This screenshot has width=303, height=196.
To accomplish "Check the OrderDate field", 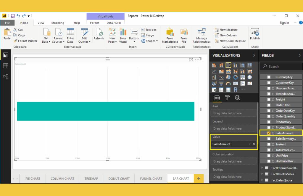I will 269,105.
